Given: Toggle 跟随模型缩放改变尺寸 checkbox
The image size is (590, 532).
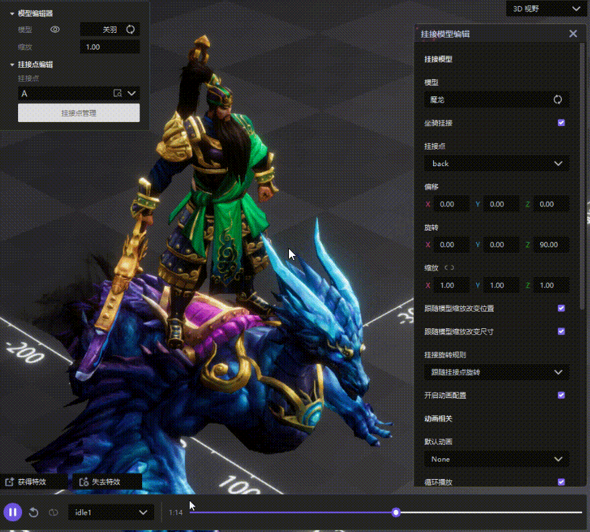Looking at the screenshot, I should [x=561, y=332].
